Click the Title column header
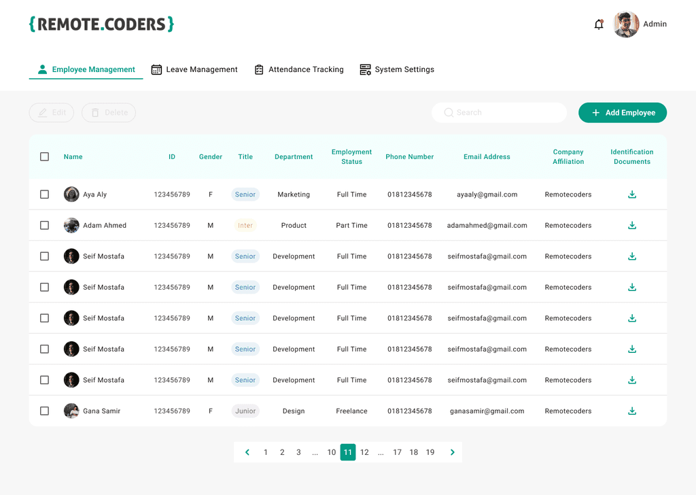This screenshot has height=495, width=696. (245, 156)
